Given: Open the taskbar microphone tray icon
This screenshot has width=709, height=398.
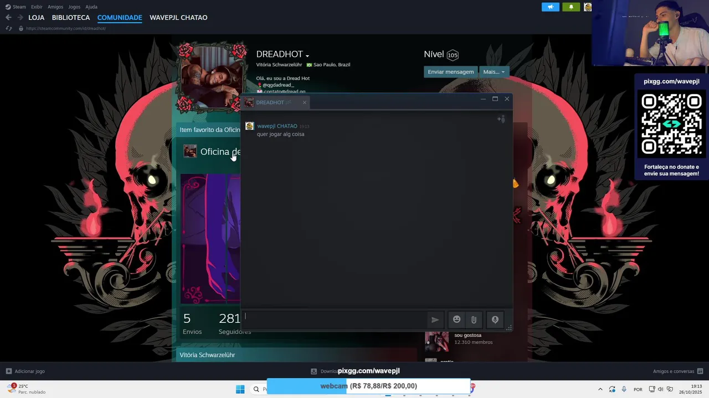Looking at the screenshot, I should pyautogui.click(x=624, y=389).
